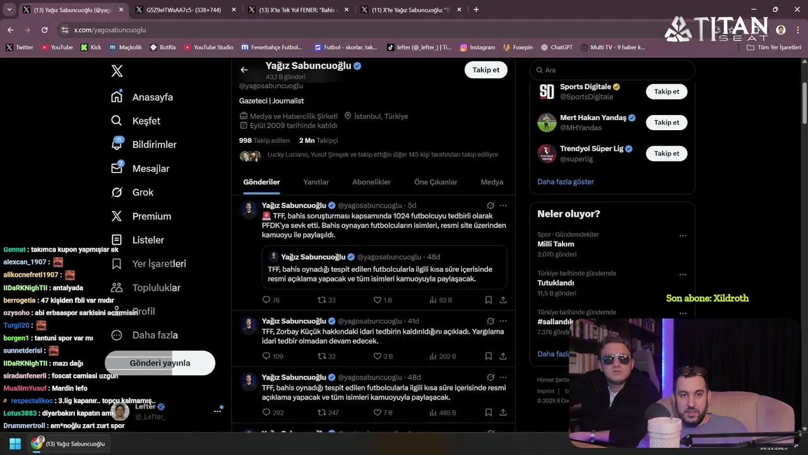Repost the Zorbay Küçük post (32)
The image size is (808, 455).
tap(326, 356)
